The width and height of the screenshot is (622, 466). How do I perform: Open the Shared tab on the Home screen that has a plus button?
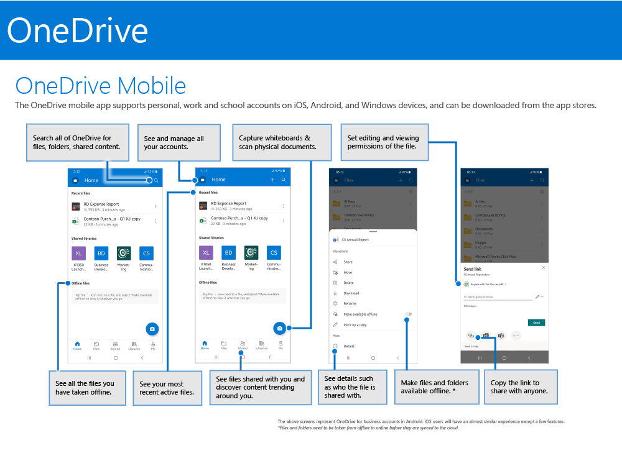pyautogui.click(x=243, y=345)
